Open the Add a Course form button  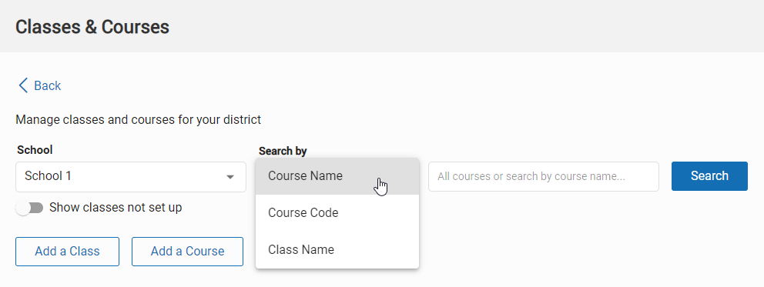click(x=187, y=252)
